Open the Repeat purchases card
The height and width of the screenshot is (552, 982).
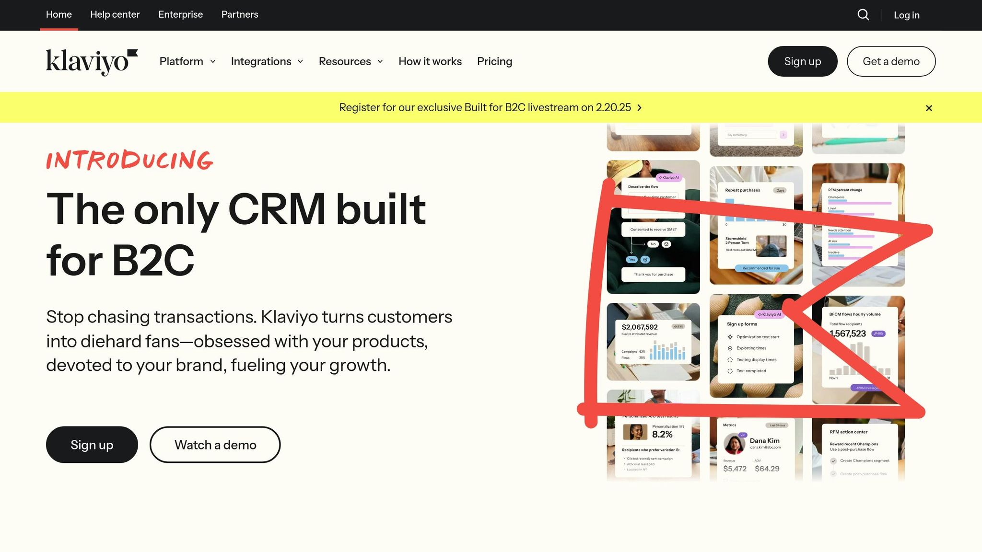tap(756, 225)
